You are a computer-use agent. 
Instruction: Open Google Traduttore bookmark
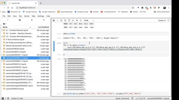point(47,12)
